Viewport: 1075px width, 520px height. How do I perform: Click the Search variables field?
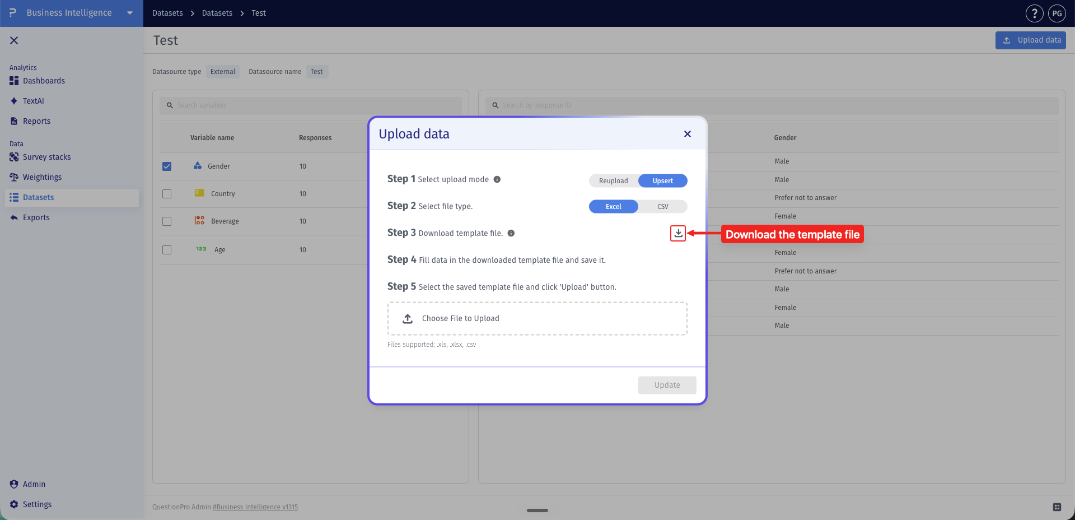[x=311, y=105]
